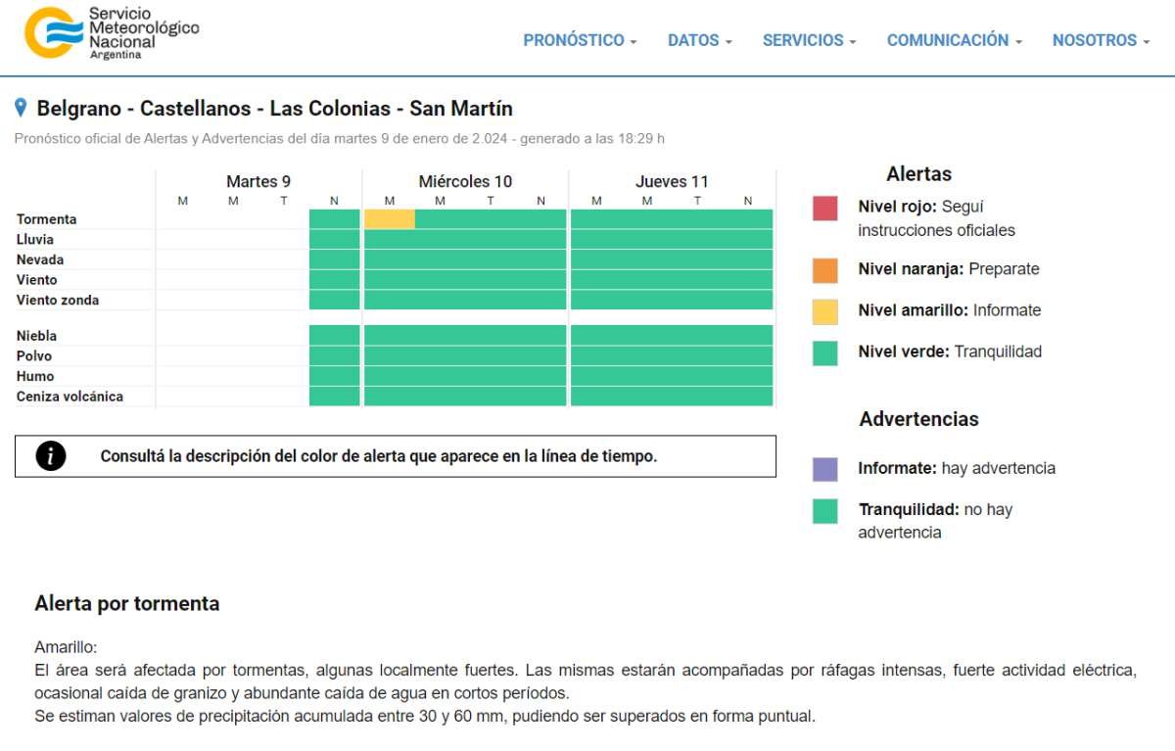Viewport: 1175px width, 751px height.
Task: Click the black information circle icon
Action: pos(50,456)
